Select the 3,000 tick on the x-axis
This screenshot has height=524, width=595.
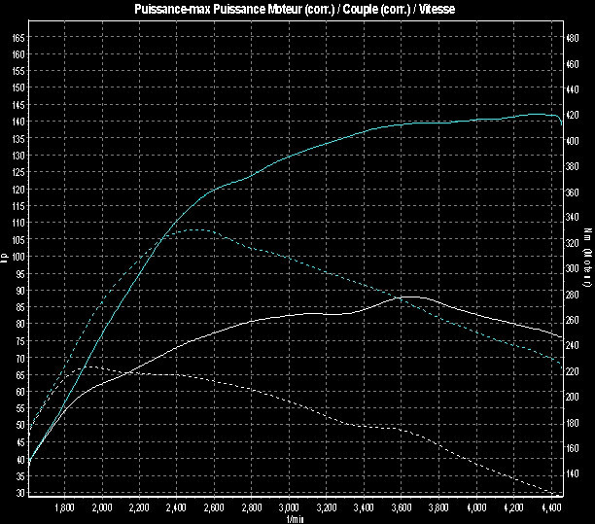[290, 507]
